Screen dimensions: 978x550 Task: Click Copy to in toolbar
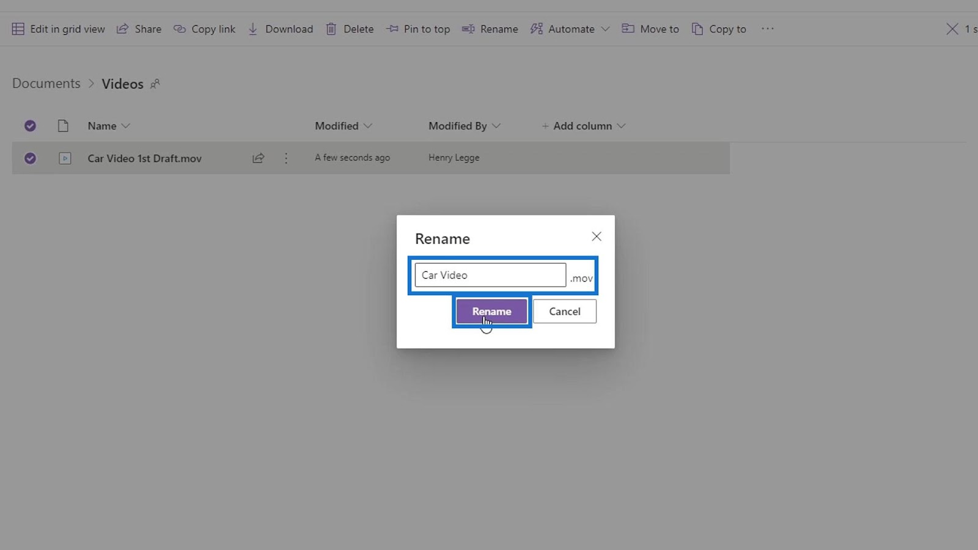coord(719,29)
